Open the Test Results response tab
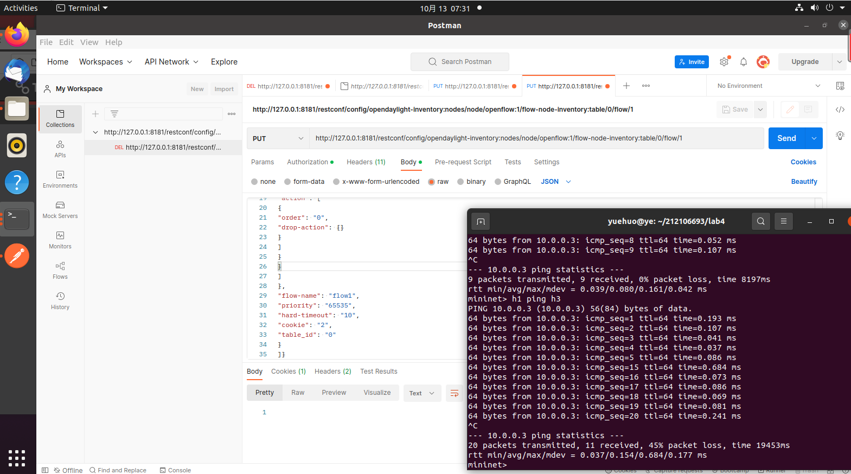This screenshot has height=474, width=851. click(379, 371)
